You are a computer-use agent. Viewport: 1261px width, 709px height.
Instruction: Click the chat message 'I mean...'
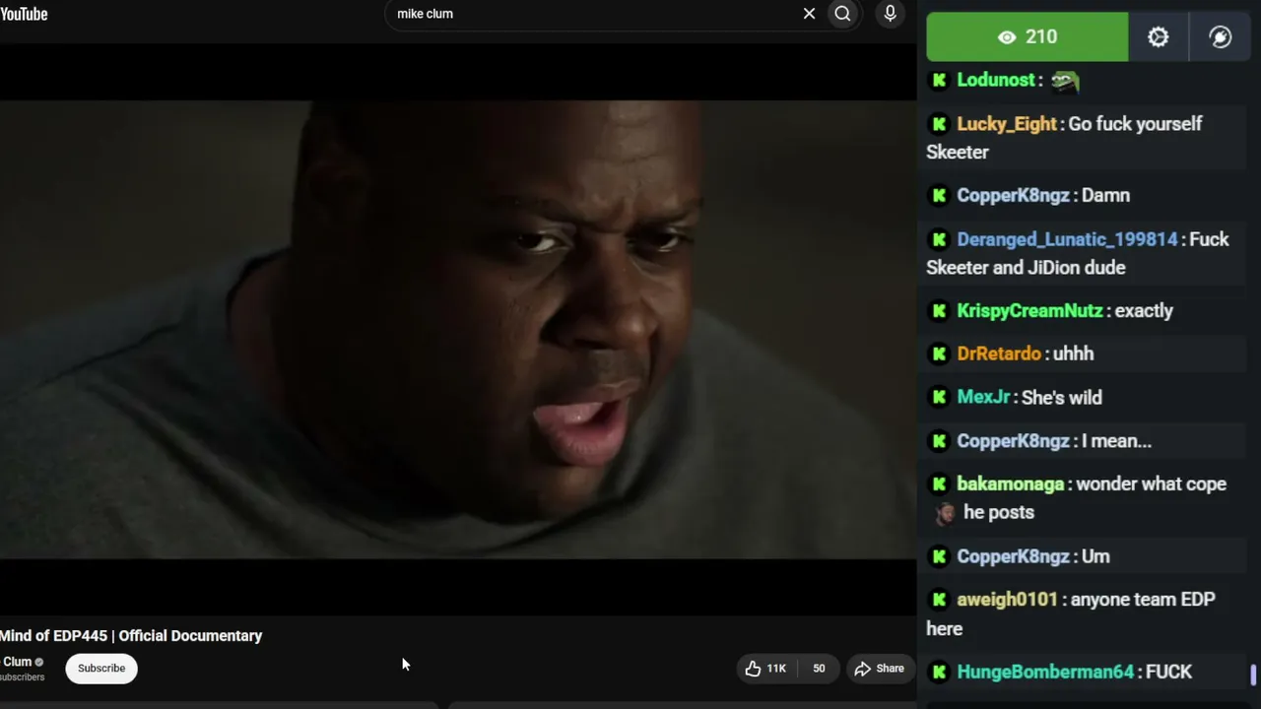[x=1116, y=441]
